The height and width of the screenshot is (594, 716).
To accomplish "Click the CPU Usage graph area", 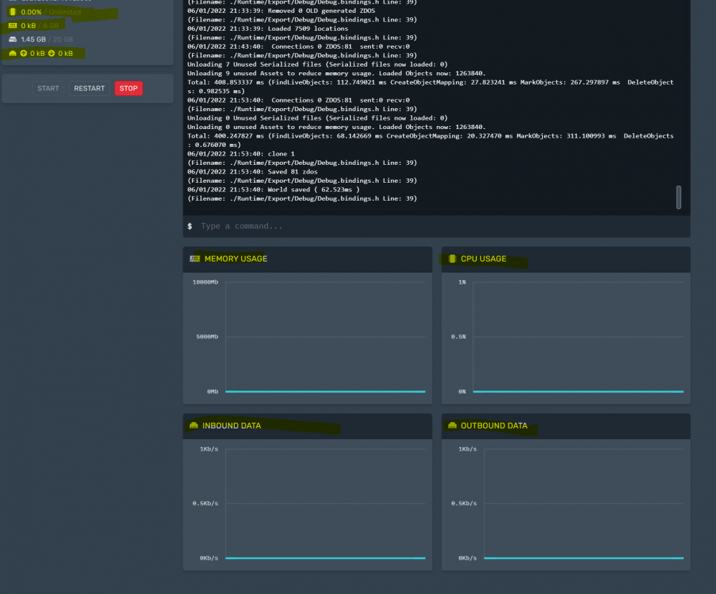I will [x=578, y=337].
